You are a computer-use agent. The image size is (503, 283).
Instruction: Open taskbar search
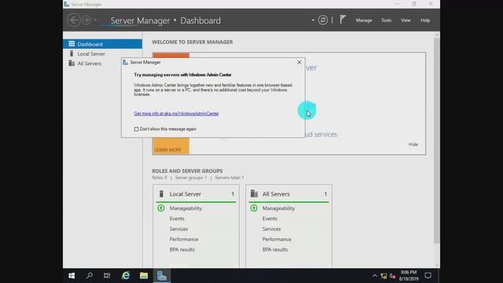(90, 276)
